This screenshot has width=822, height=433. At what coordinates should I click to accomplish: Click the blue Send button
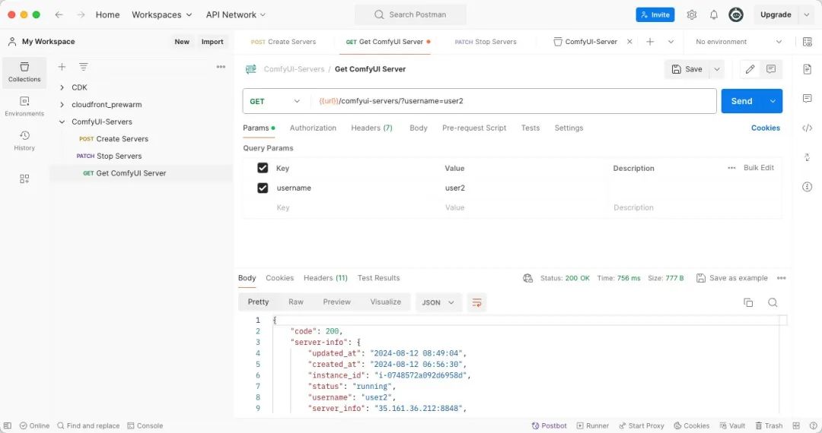(x=741, y=101)
